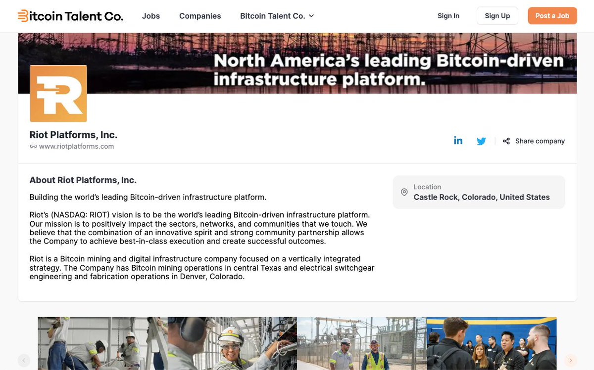The height and width of the screenshot is (370, 594).
Task: Click the Sign Up button
Action: tap(497, 16)
